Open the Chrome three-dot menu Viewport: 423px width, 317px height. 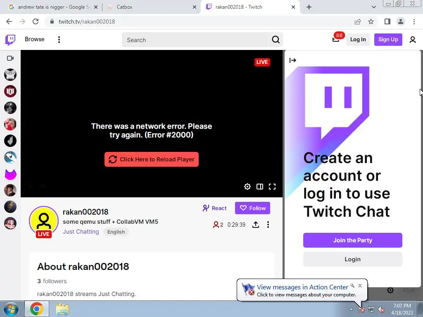point(414,21)
